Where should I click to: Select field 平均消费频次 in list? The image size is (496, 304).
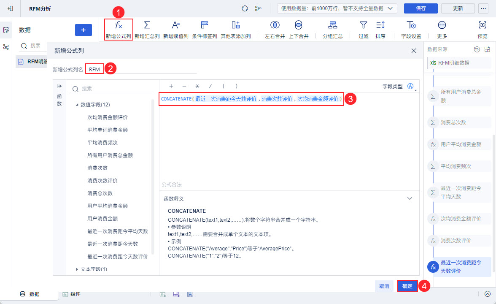(x=102, y=143)
